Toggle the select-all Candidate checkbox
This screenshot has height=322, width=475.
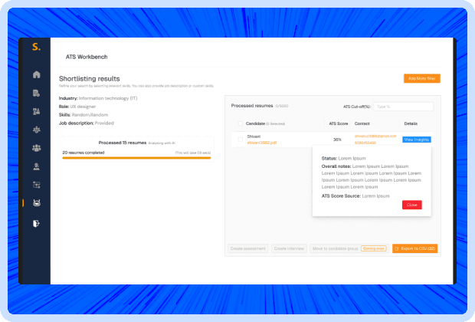(241, 123)
